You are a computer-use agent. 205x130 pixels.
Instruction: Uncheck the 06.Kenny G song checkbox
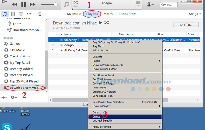pyautogui.click(x=61, y=40)
